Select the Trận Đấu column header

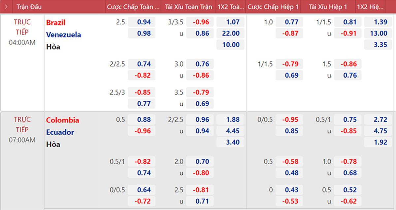point(29,7)
